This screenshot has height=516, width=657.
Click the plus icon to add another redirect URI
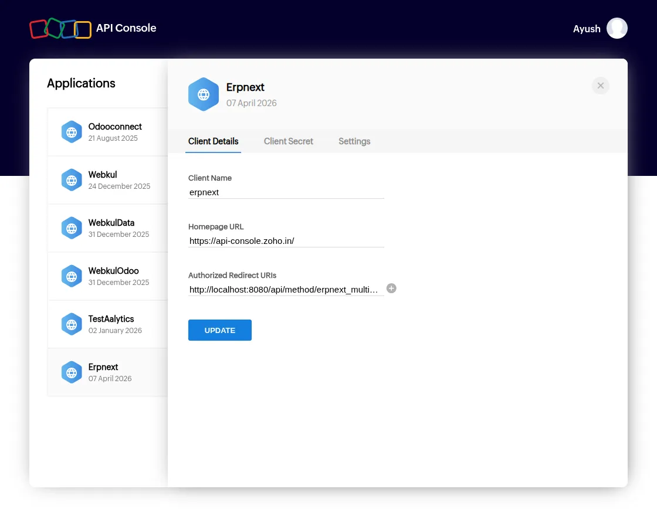pos(391,288)
